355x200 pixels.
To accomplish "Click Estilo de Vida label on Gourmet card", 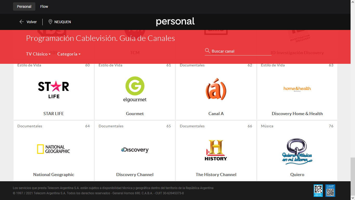I will click(x=110, y=65).
